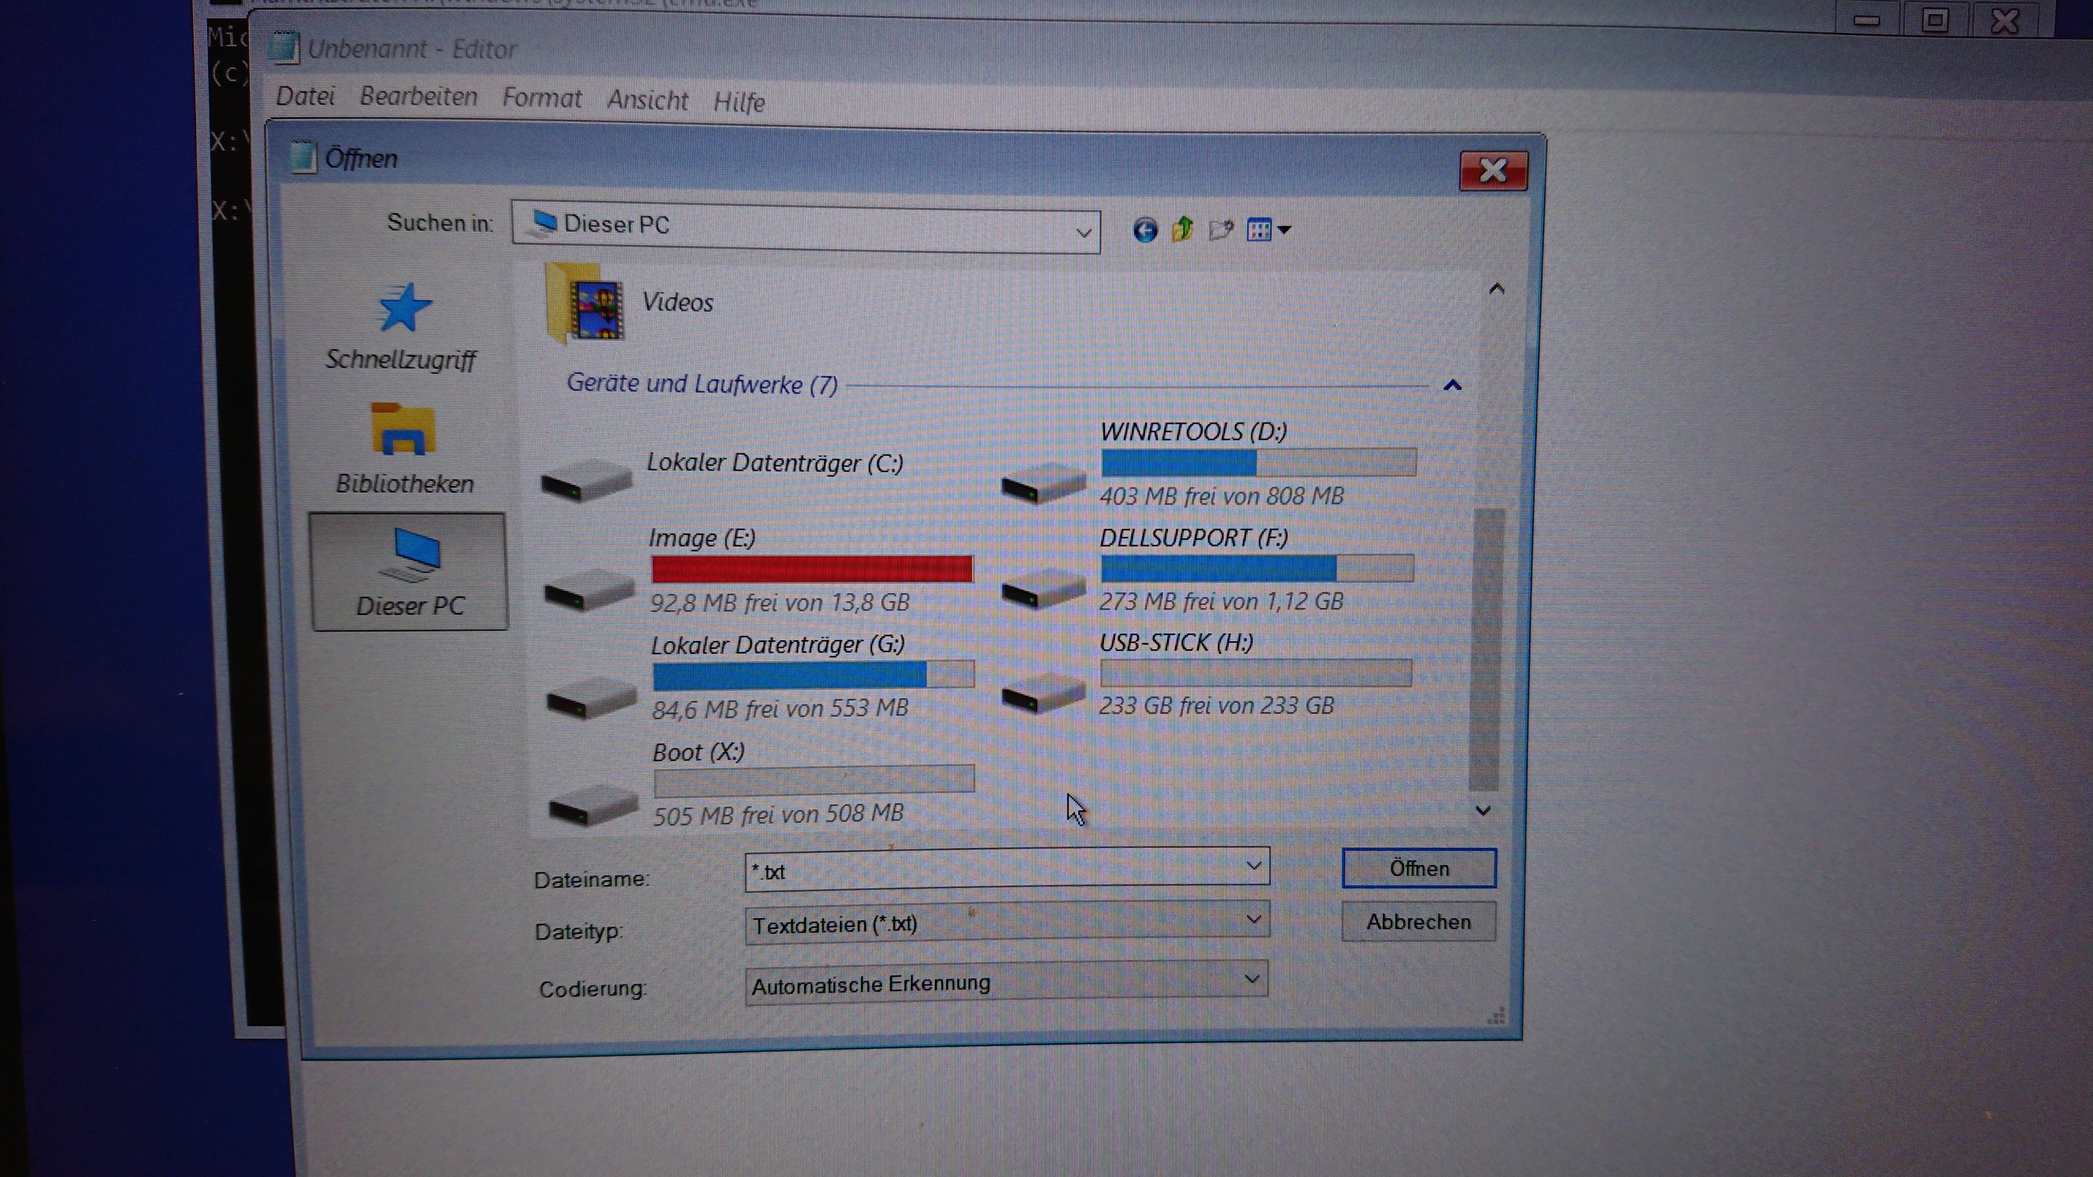Viewport: 2093px width, 1177px height.
Task: Go up one folder level icon
Action: point(1183,230)
